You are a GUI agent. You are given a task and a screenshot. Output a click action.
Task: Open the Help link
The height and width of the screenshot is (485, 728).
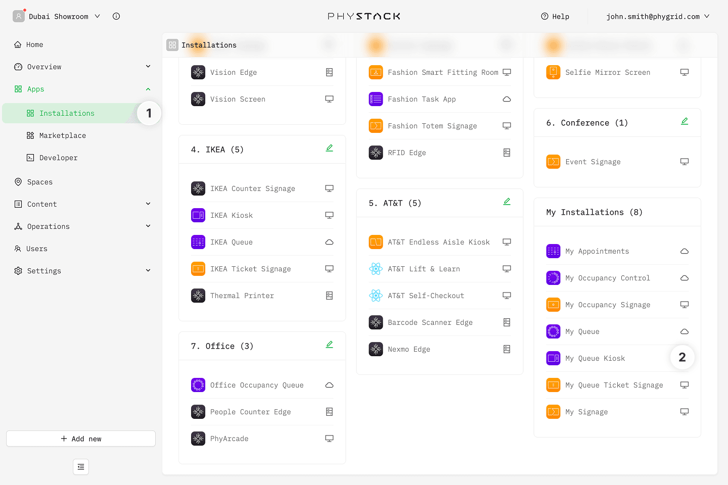[x=555, y=16]
